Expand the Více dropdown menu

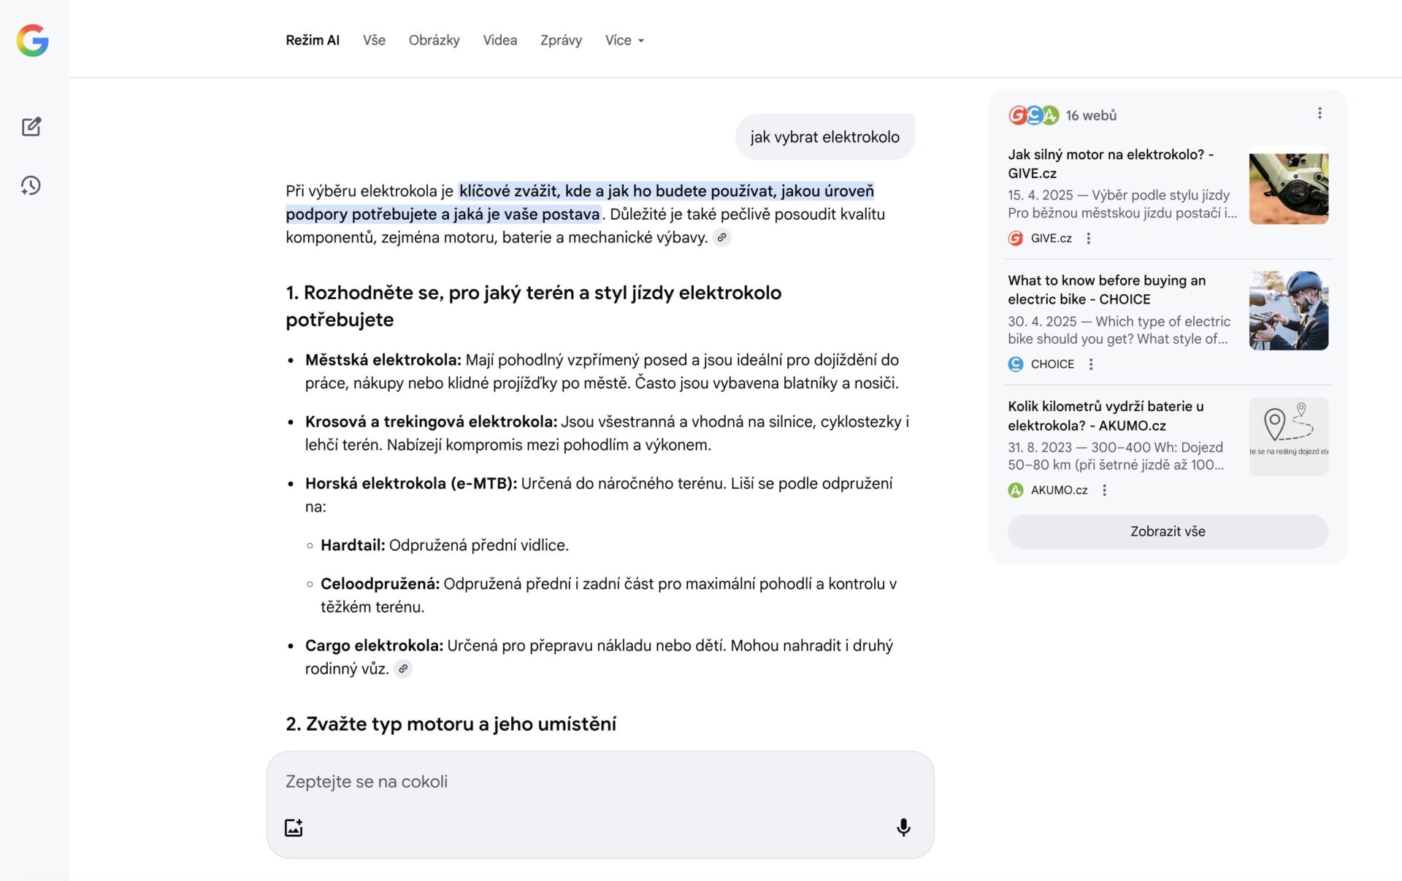point(624,40)
